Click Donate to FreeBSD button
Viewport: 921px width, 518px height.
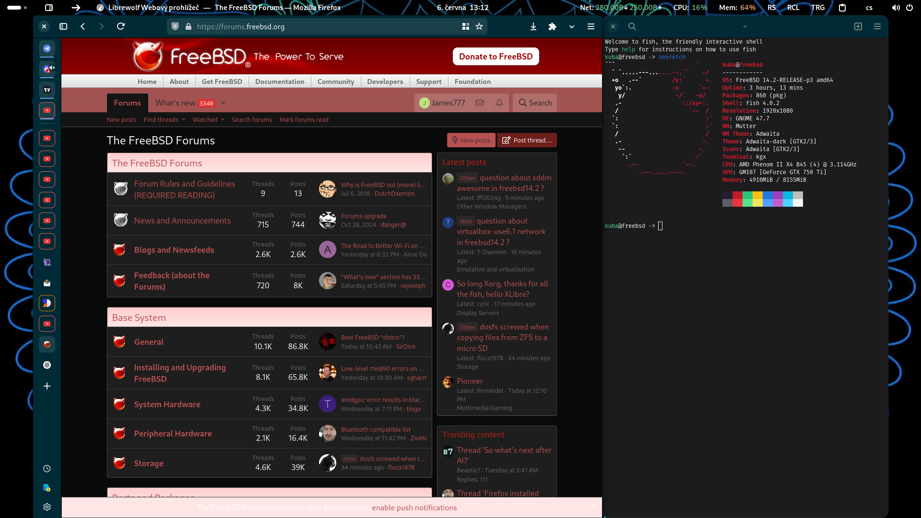click(496, 57)
